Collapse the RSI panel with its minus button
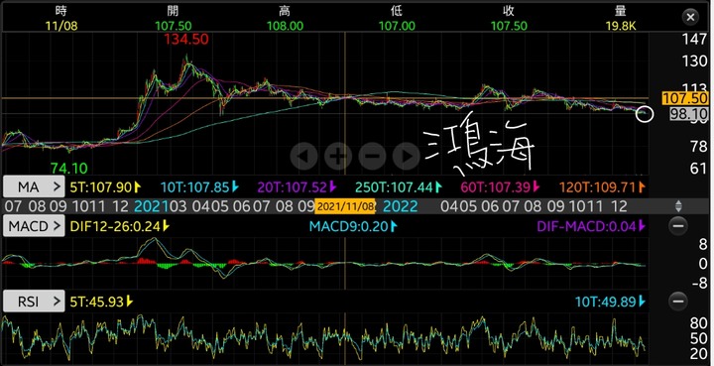The width and height of the screenshot is (714, 366). 678,301
